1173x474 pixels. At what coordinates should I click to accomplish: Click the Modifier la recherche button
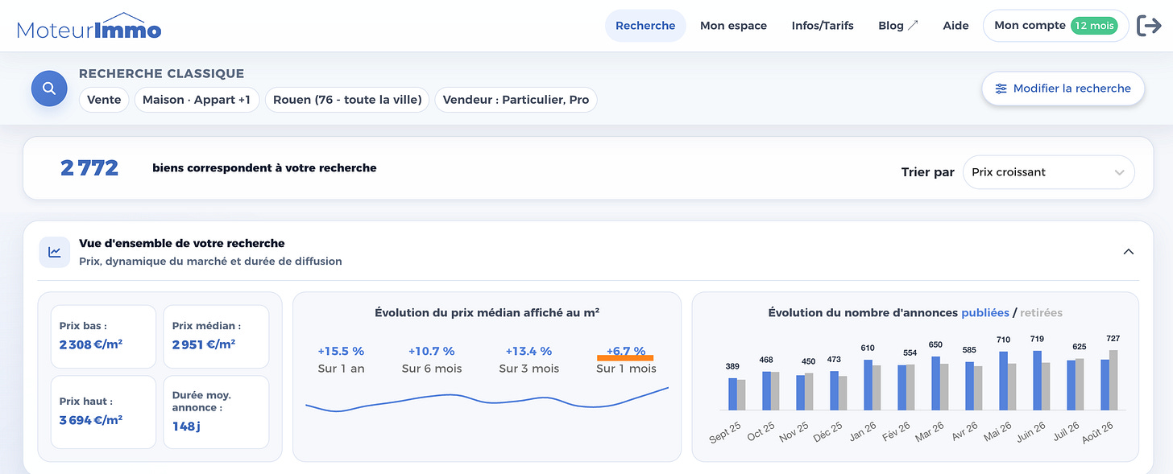tap(1063, 89)
